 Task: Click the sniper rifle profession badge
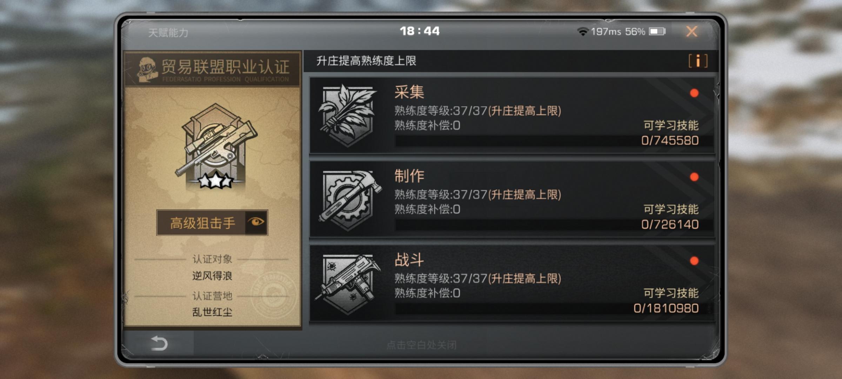[x=216, y=146]
